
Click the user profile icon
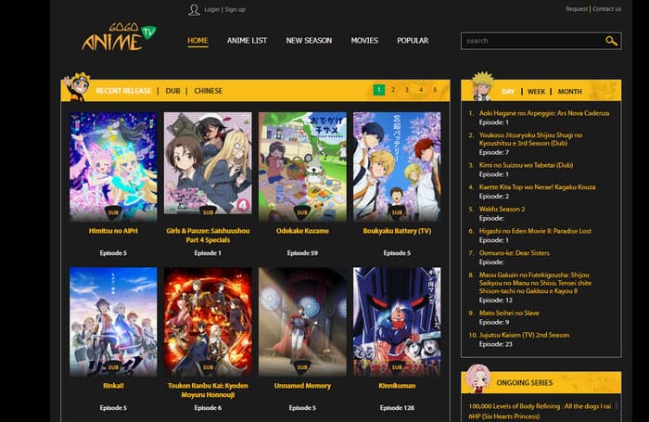coord(194,9)
